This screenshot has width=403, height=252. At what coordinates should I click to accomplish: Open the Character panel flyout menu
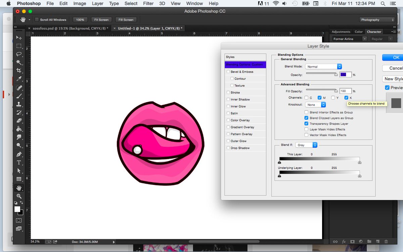[x=394, y=32]
